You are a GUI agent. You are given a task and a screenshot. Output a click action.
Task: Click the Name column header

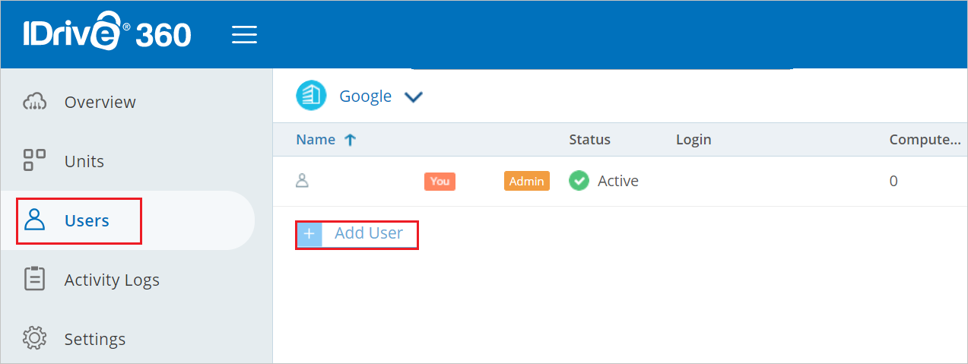coord(316,139)
